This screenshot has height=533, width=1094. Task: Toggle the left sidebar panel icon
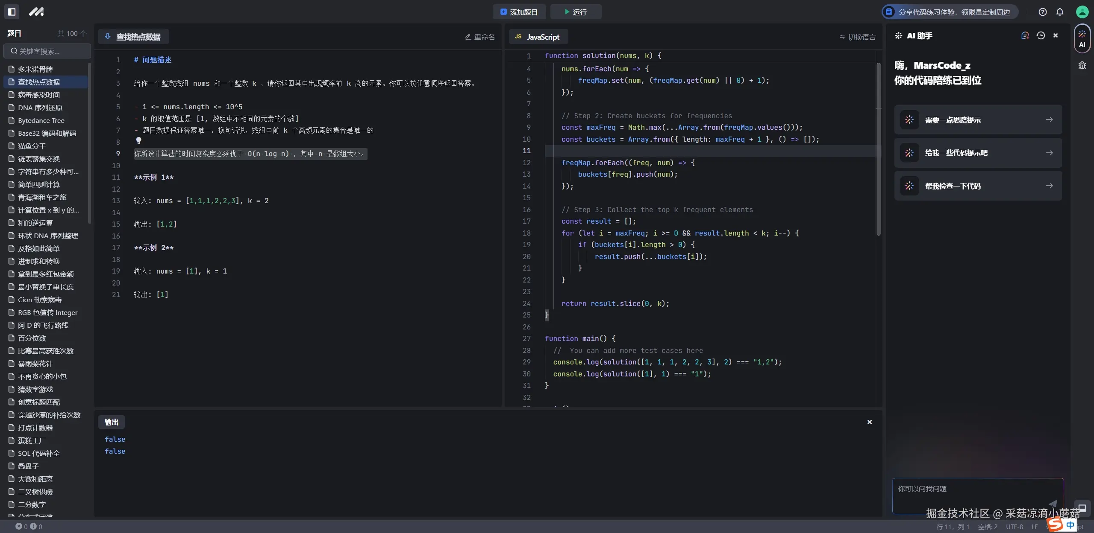click(x=12, y=12)
